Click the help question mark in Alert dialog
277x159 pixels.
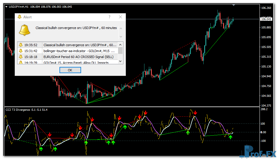tap(109, 17)
